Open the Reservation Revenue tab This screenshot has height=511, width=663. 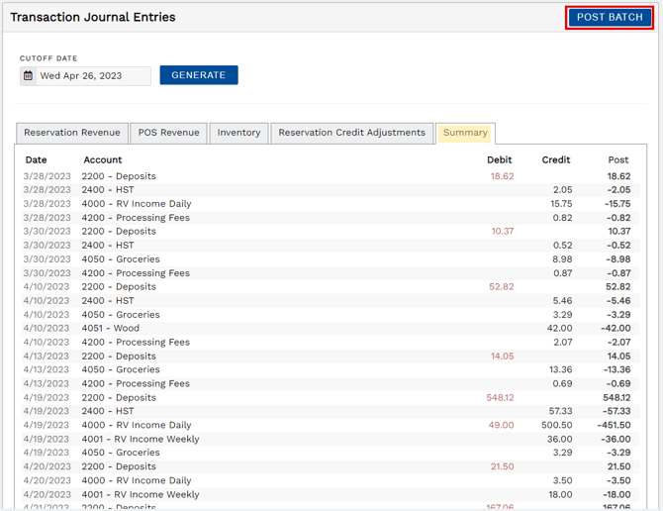tap(72, 133)
